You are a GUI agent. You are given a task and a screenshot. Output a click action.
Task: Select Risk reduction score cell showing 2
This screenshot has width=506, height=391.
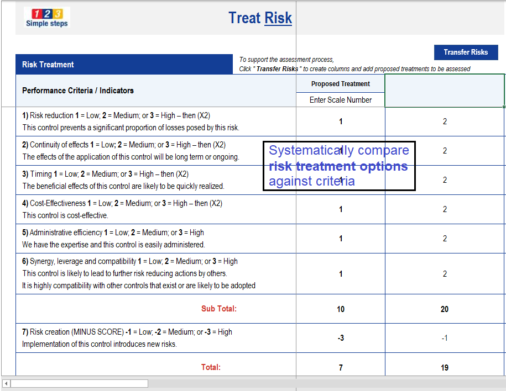tap(445, 121)
